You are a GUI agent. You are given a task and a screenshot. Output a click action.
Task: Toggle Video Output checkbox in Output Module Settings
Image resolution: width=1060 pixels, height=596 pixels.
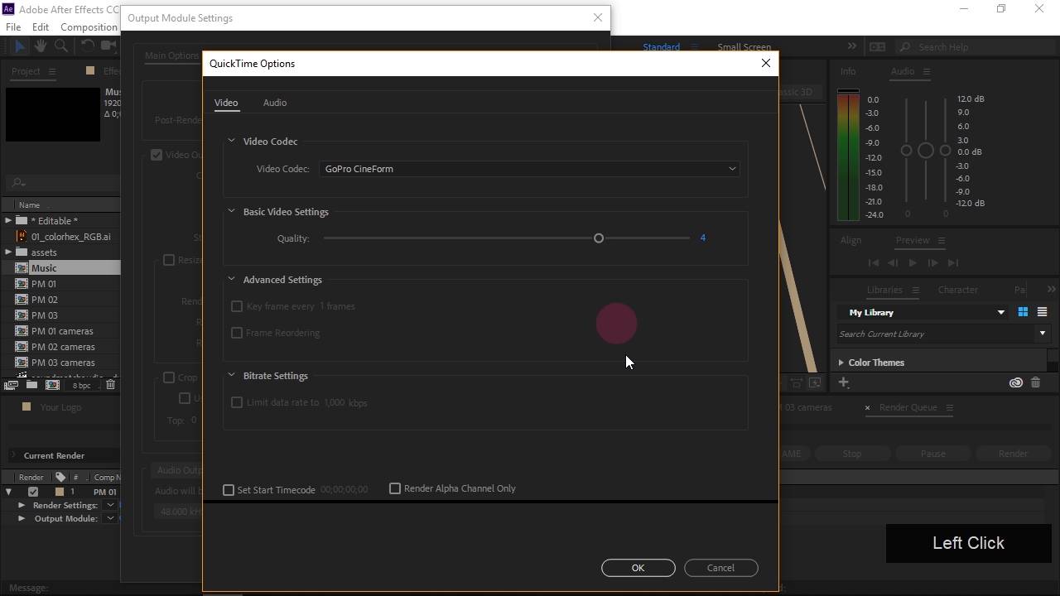pos(157,155)
